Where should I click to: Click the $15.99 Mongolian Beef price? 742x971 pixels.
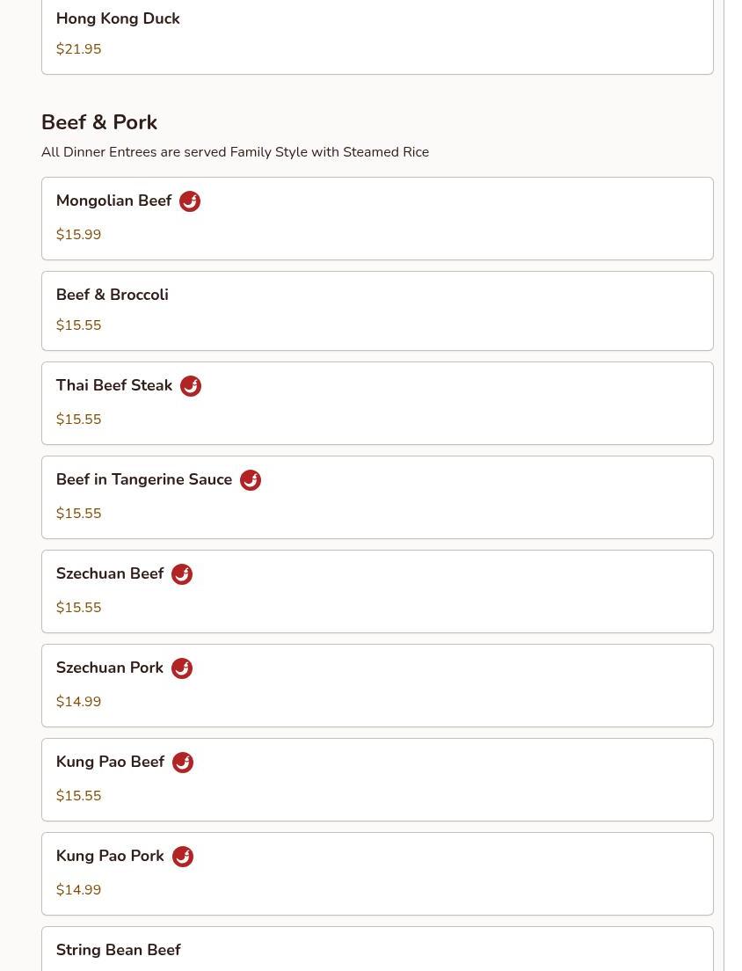click(x=79, y=235)
